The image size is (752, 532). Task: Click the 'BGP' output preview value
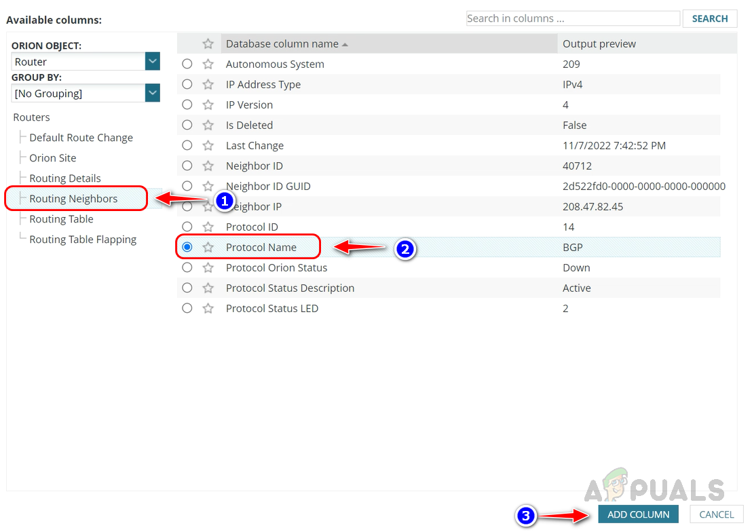[x=573, y=248]
